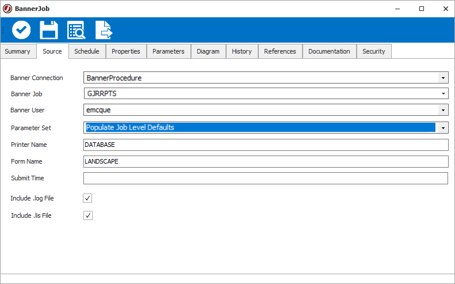Image resolution: width=455 pixels, height=284 pixels.
Task: Click the emcque Banner User combo box text
Action: [x=99, y=110]
